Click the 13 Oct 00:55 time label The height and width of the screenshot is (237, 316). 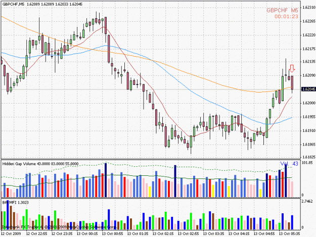click(112, 234)
